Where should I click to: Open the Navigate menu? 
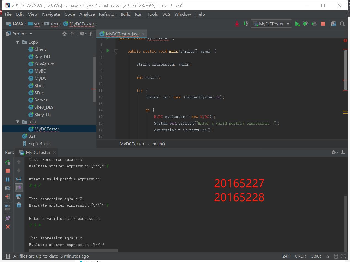pyautogui.click(x=51, y=14)
